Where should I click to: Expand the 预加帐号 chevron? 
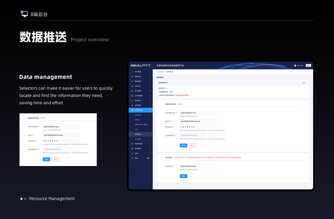[150, 76]
